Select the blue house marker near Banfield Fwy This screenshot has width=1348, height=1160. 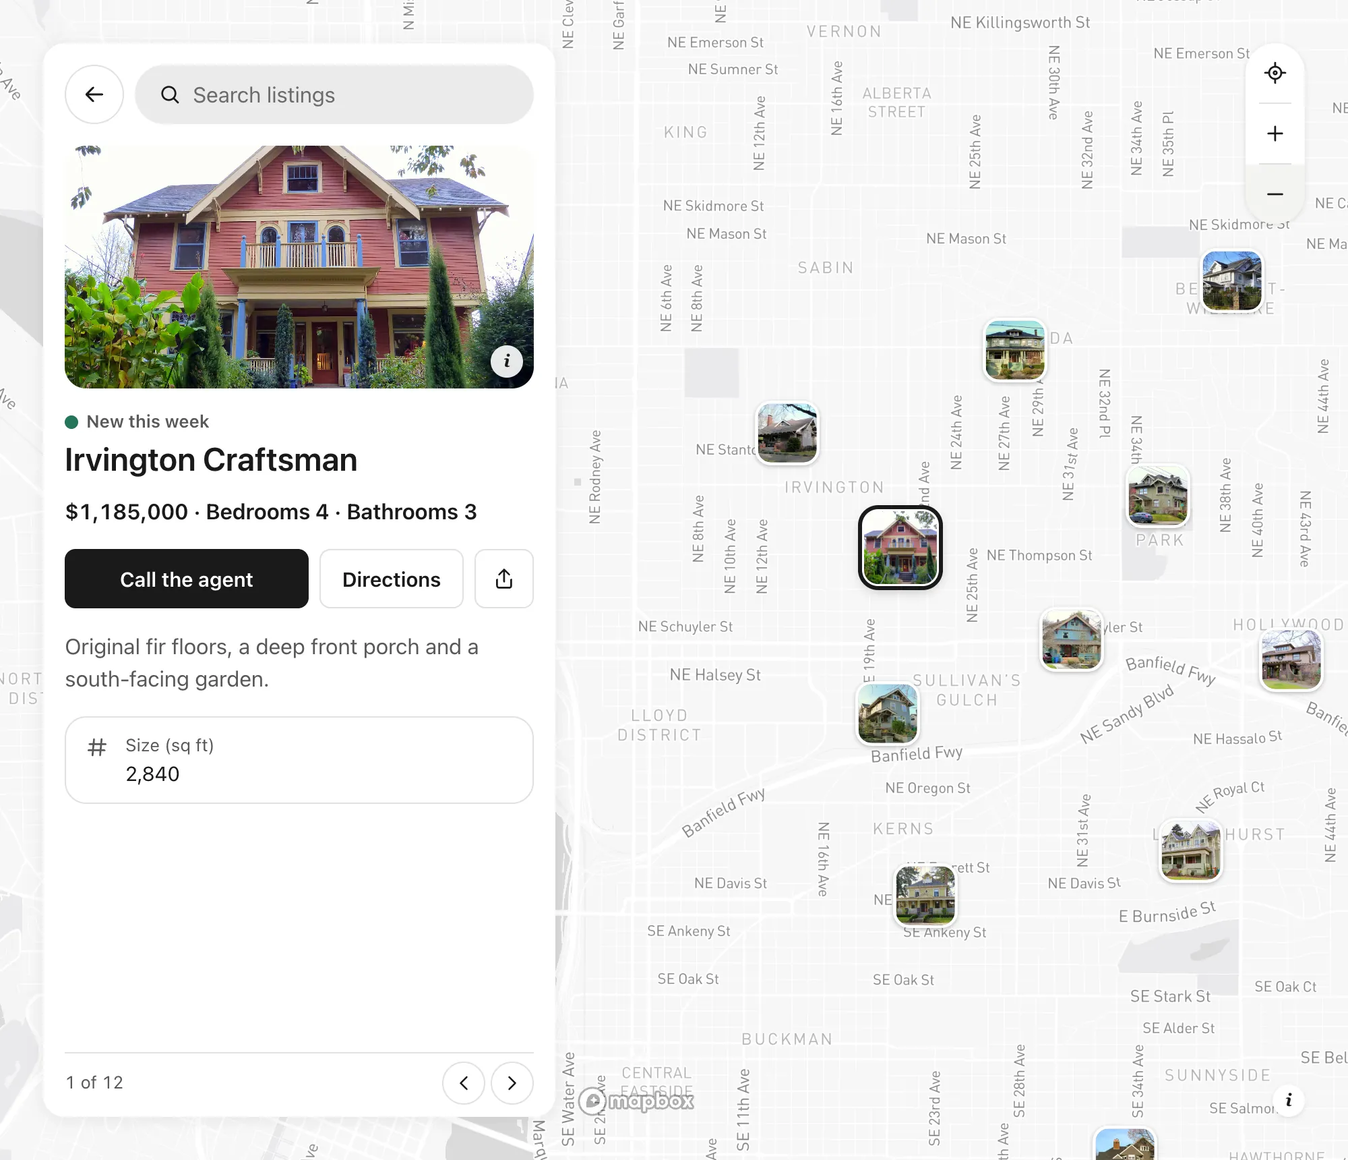tap(1072, 639)
